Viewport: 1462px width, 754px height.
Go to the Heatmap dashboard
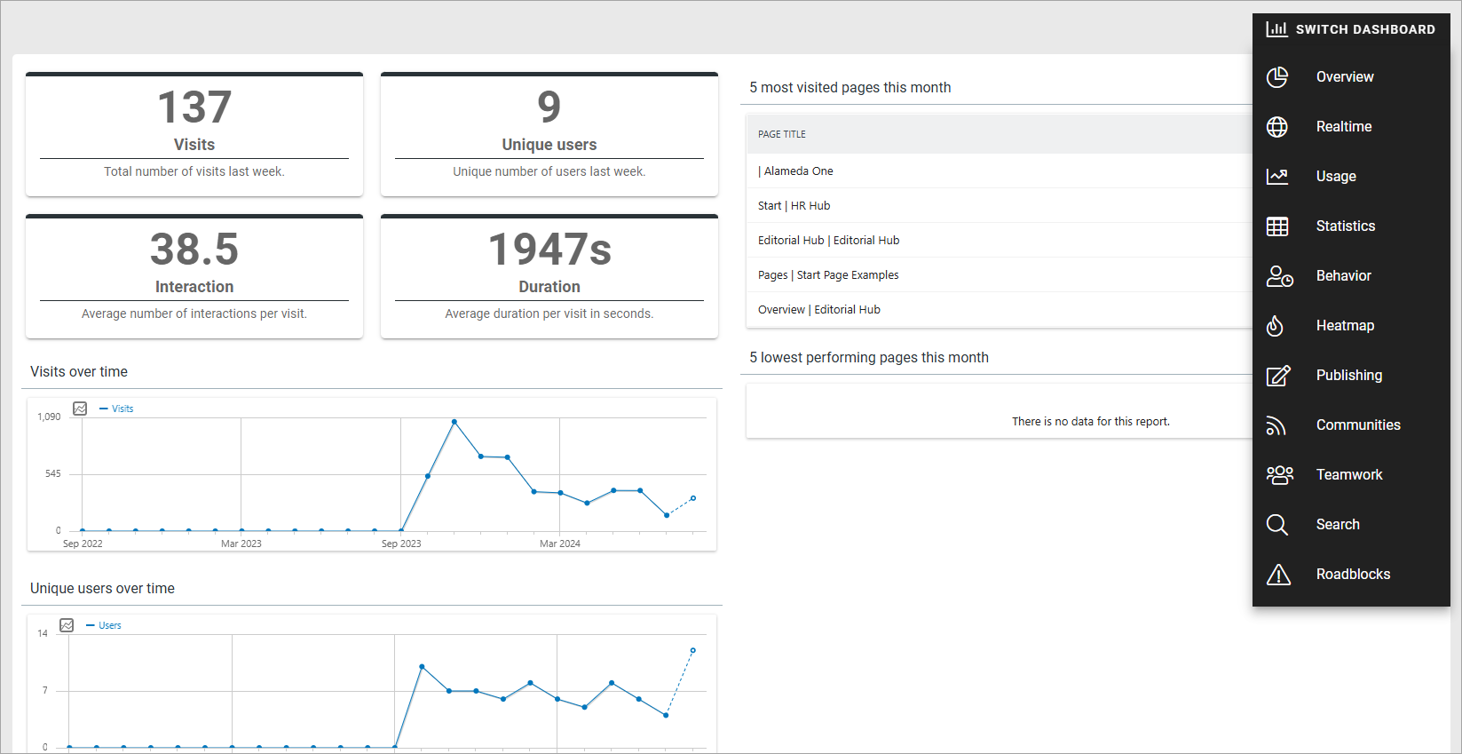[x=1351, y=326]
